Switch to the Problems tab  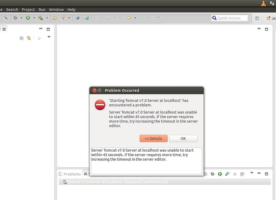coord(70,174)
